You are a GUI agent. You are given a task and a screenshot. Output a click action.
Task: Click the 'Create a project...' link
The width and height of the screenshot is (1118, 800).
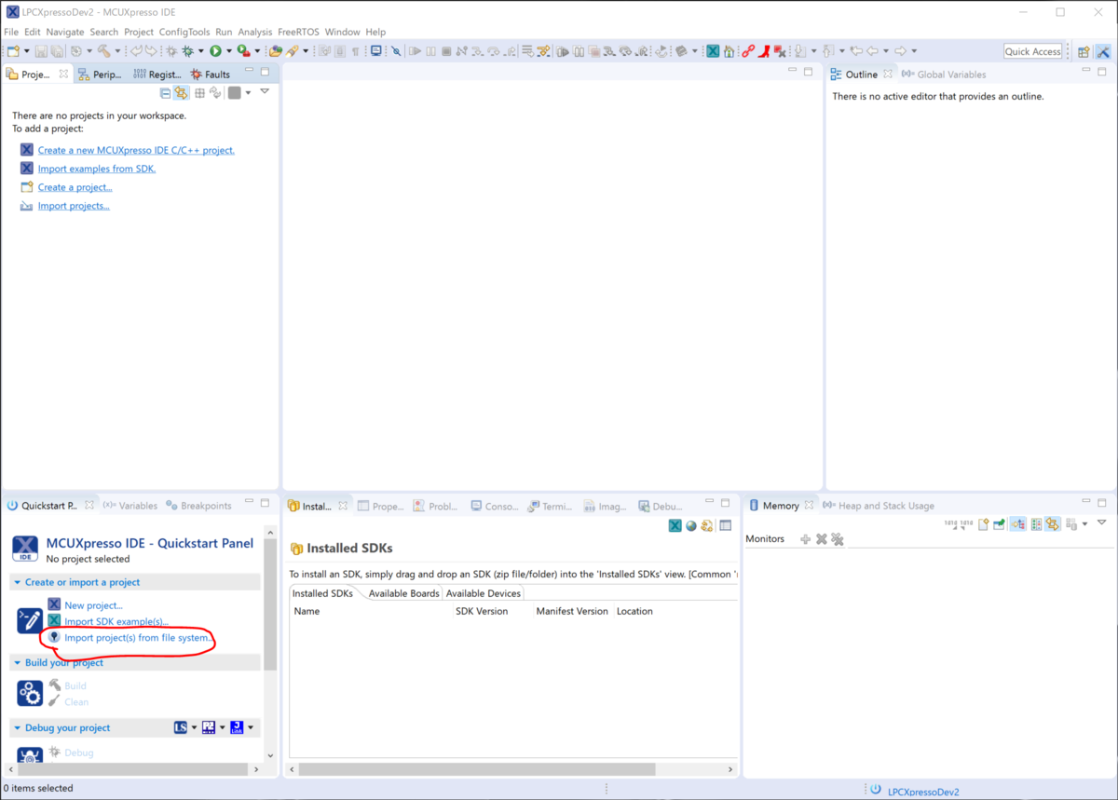[x=75, y=187]
